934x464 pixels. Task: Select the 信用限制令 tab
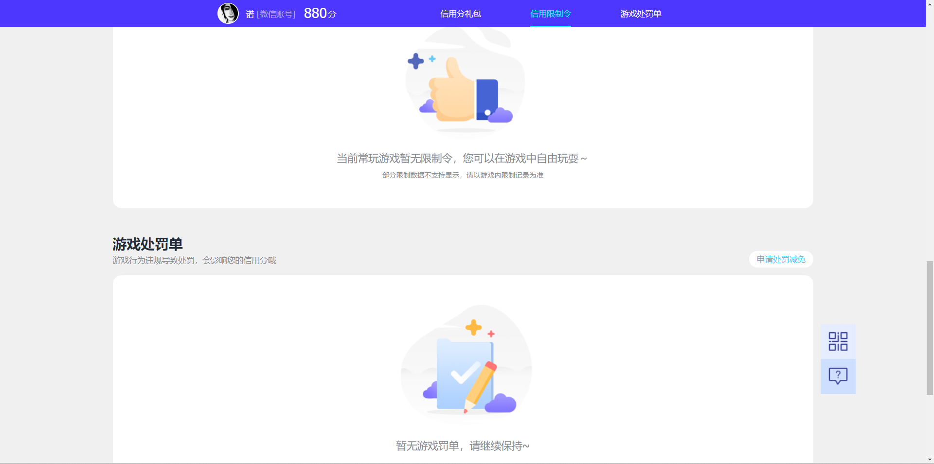[551, 14]
